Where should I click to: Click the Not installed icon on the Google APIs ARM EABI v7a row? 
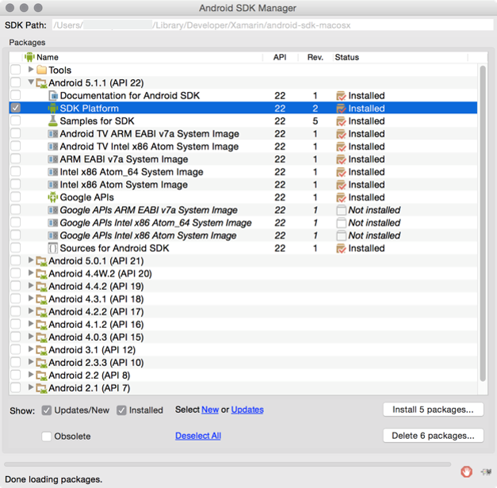(x=341, y=210)
